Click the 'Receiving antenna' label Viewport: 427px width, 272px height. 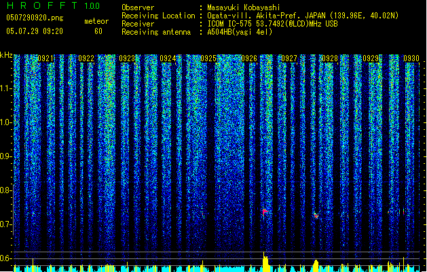click(156, 32)
